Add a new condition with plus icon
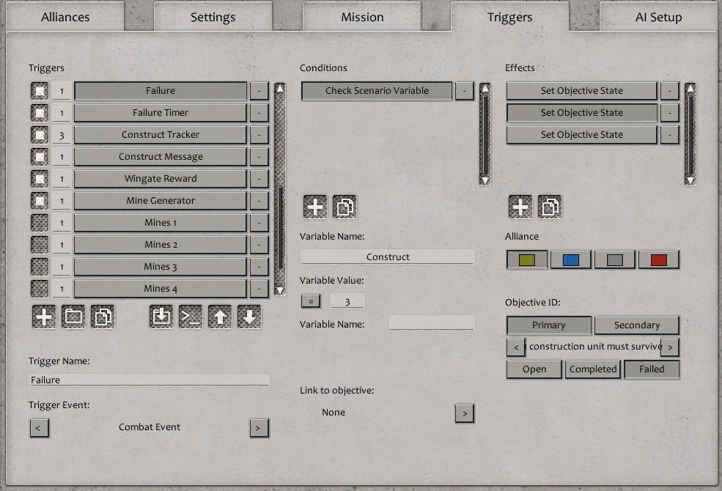Viewport: 722px width, 491px height. pyautogui.click(x=315, y=207)
